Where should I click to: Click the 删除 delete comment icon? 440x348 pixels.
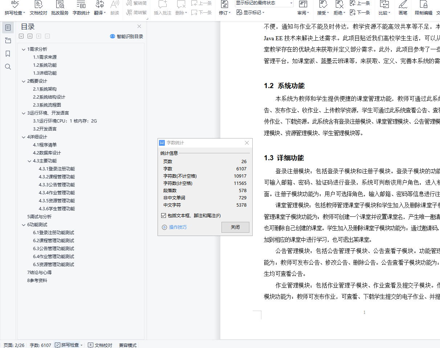click(x=181, y=5)
